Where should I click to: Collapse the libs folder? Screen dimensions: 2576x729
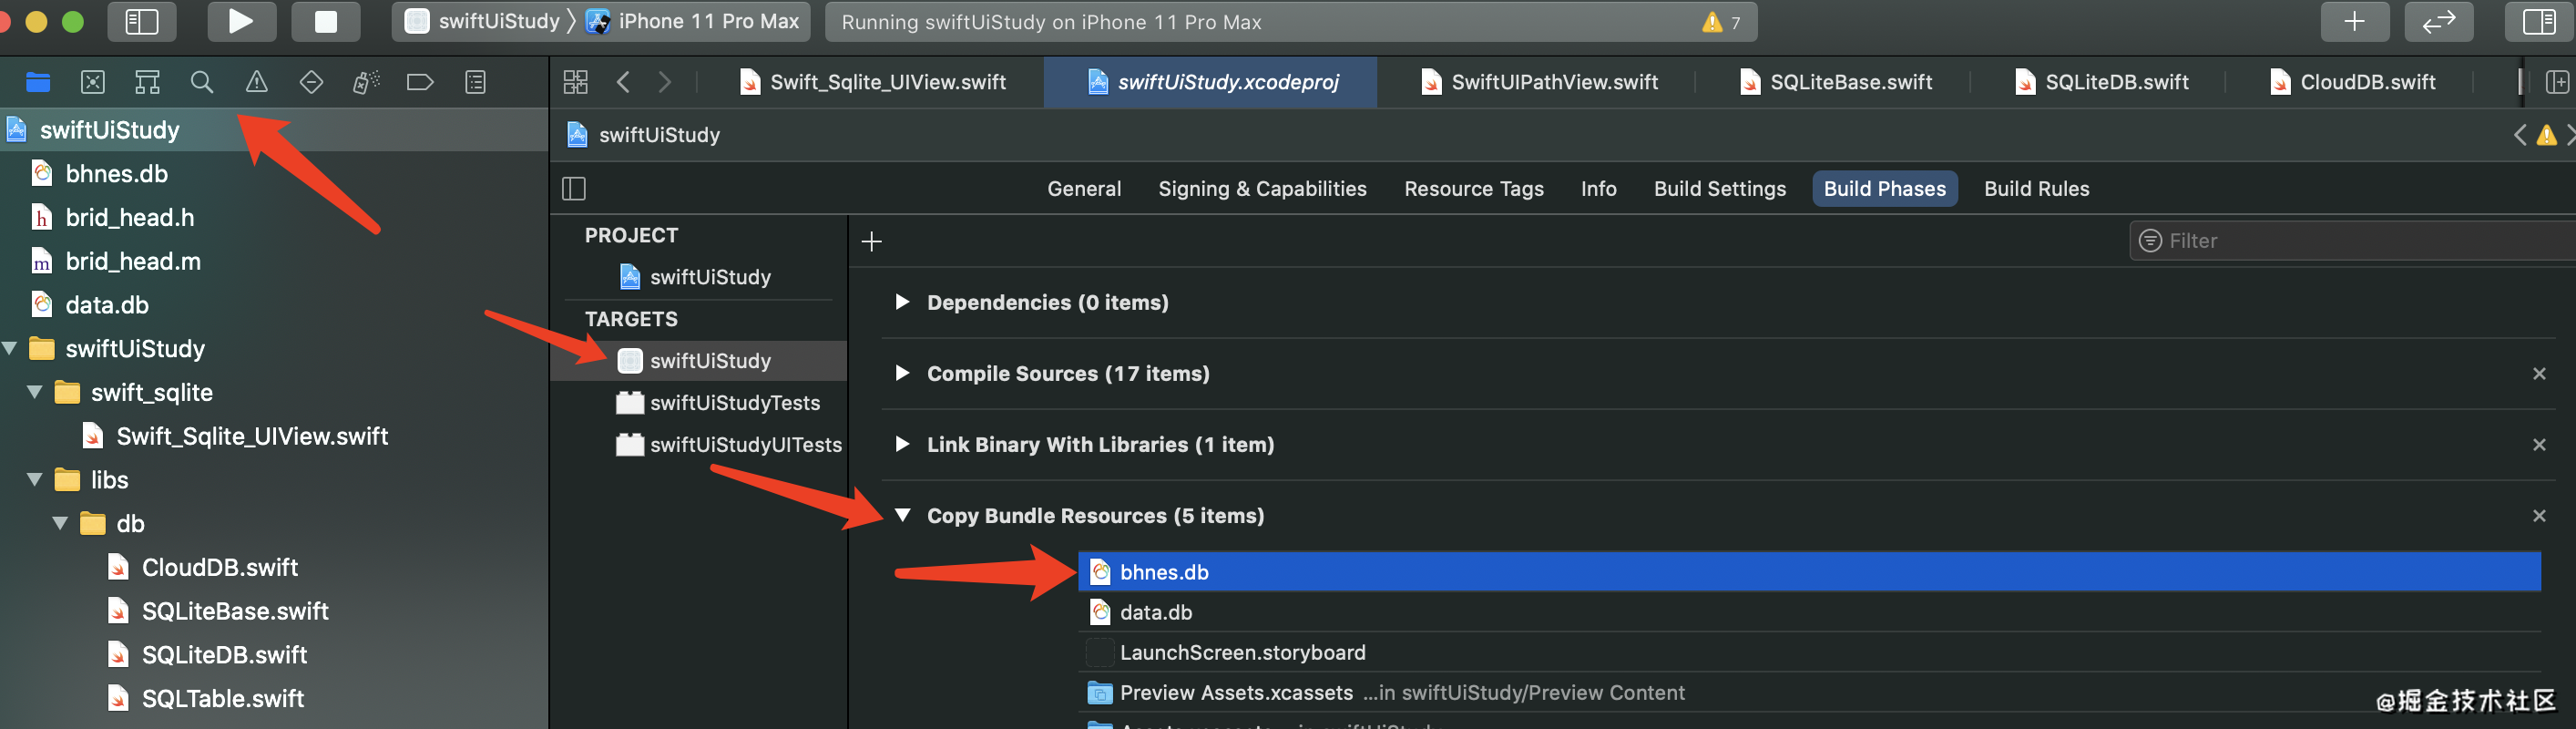(x=35, y=480)
